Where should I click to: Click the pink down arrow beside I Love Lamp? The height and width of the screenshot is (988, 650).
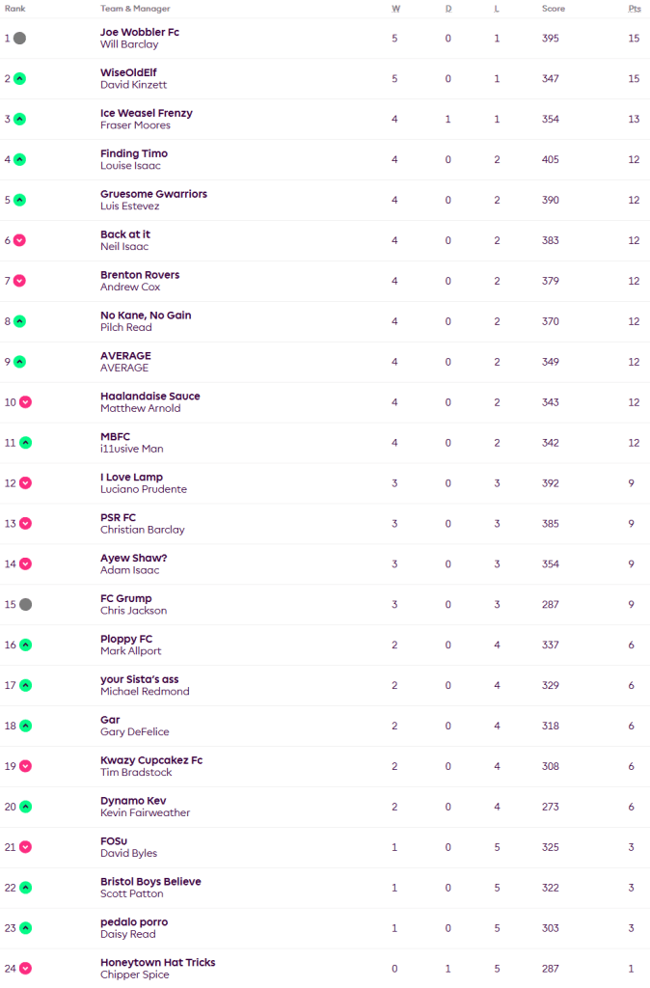26,483
